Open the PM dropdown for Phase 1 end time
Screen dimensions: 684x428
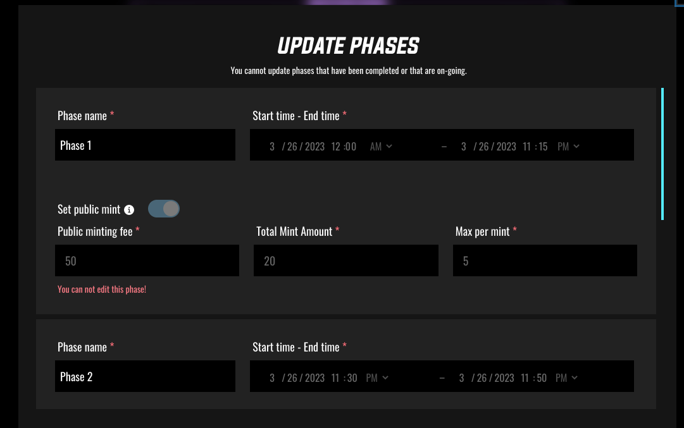coord(568,145)
